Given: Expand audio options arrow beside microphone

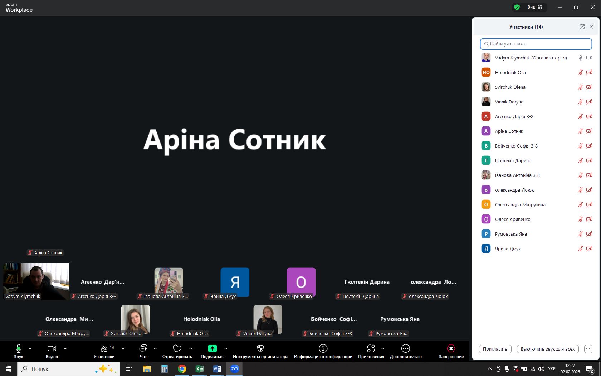Looking at the screenshot, I should click(30, 348).
